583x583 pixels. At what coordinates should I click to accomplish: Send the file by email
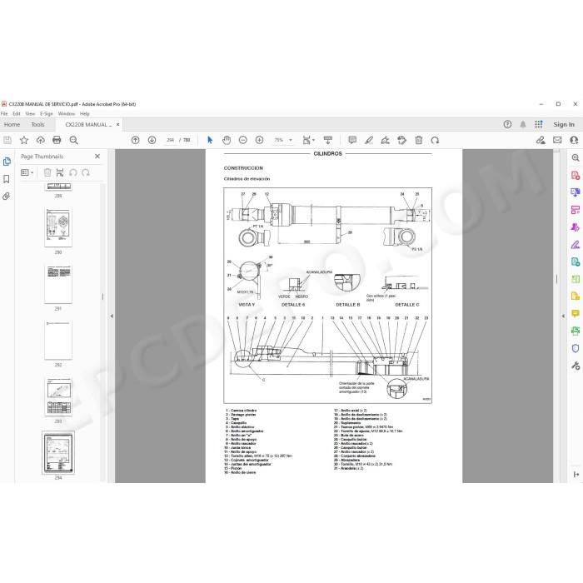[557, 140]
